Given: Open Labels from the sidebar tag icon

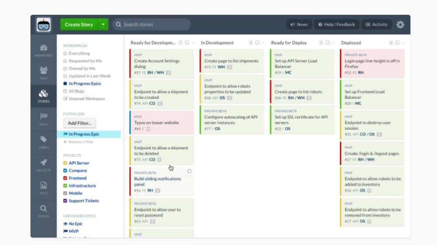Looking at the screenshot, I should click(x=44, y=141).
